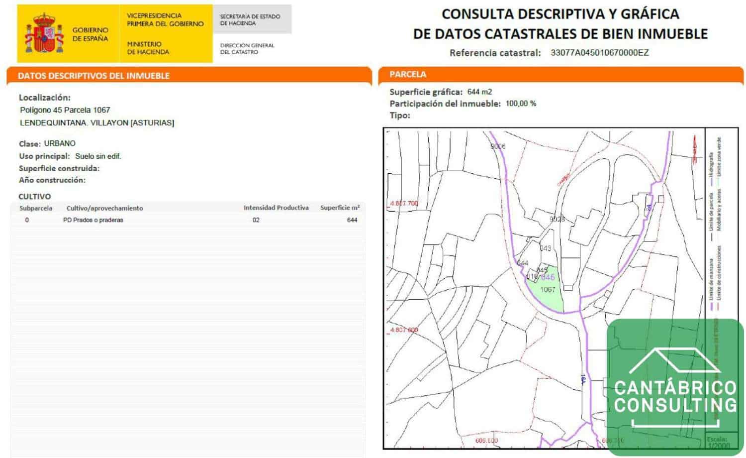746x458 pixels.
Task: Click the 'Intensidad Productiva' column header
Action: (276, 208)
